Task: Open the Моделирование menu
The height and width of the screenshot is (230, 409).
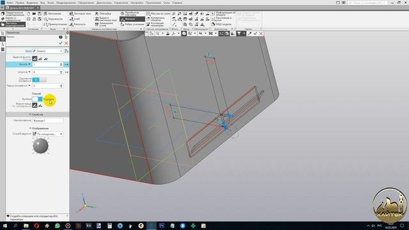Action: pos(66,3)
